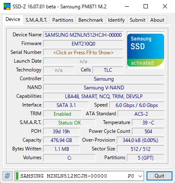Maximize the SSD-Z window
The image size is (175, 183).
[x=146, y=6]
